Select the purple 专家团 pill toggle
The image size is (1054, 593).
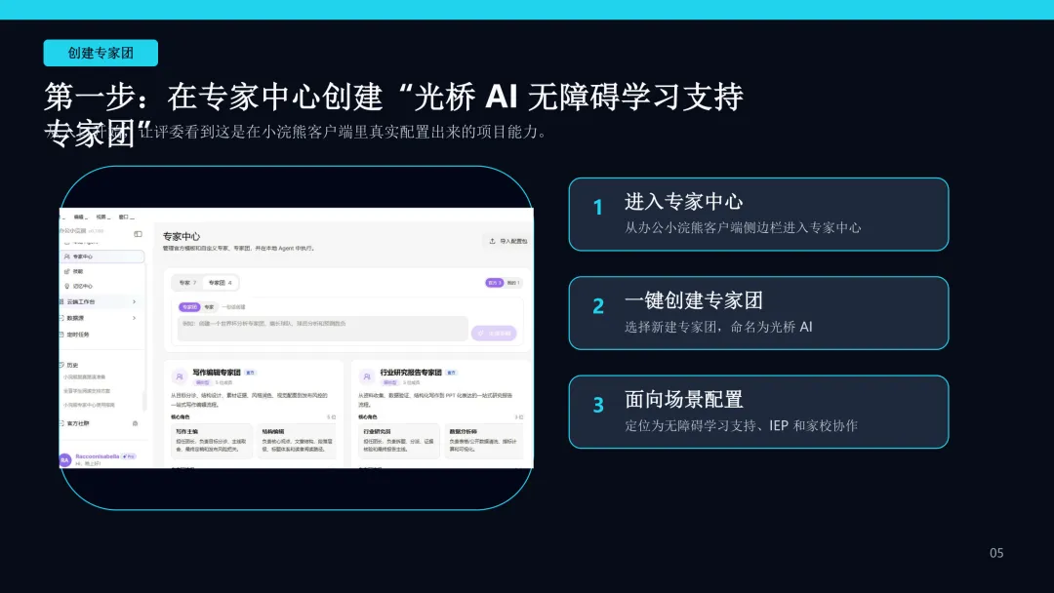(x=189, y=307)
